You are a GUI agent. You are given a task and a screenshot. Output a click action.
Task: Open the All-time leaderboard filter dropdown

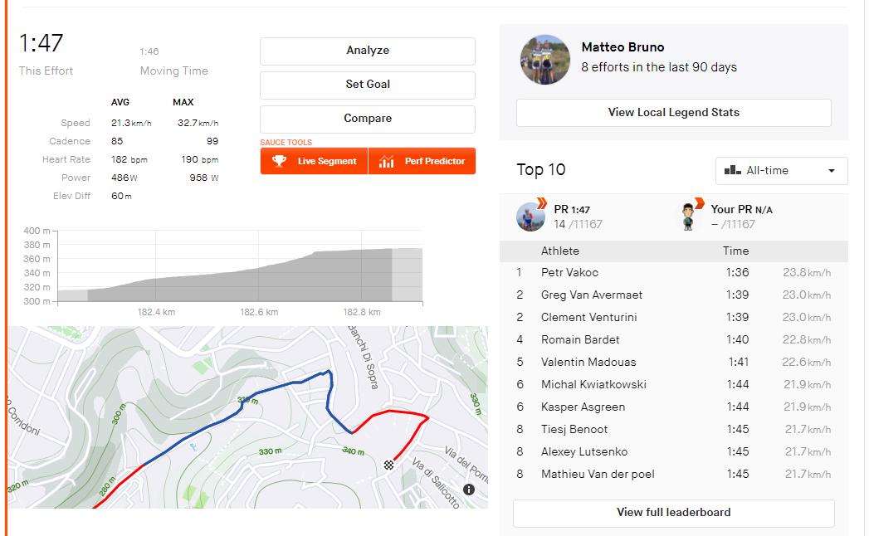[x=781, y=170]
